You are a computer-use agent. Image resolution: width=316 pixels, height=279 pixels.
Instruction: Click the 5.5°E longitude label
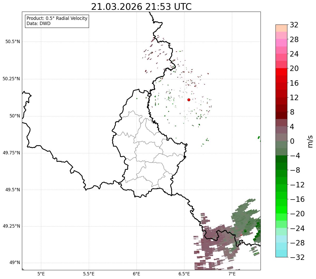click(x=89, y=274)
